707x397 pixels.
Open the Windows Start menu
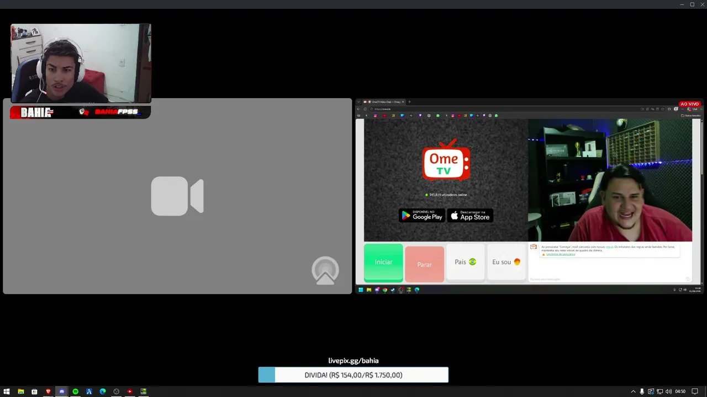coord(7,391)
